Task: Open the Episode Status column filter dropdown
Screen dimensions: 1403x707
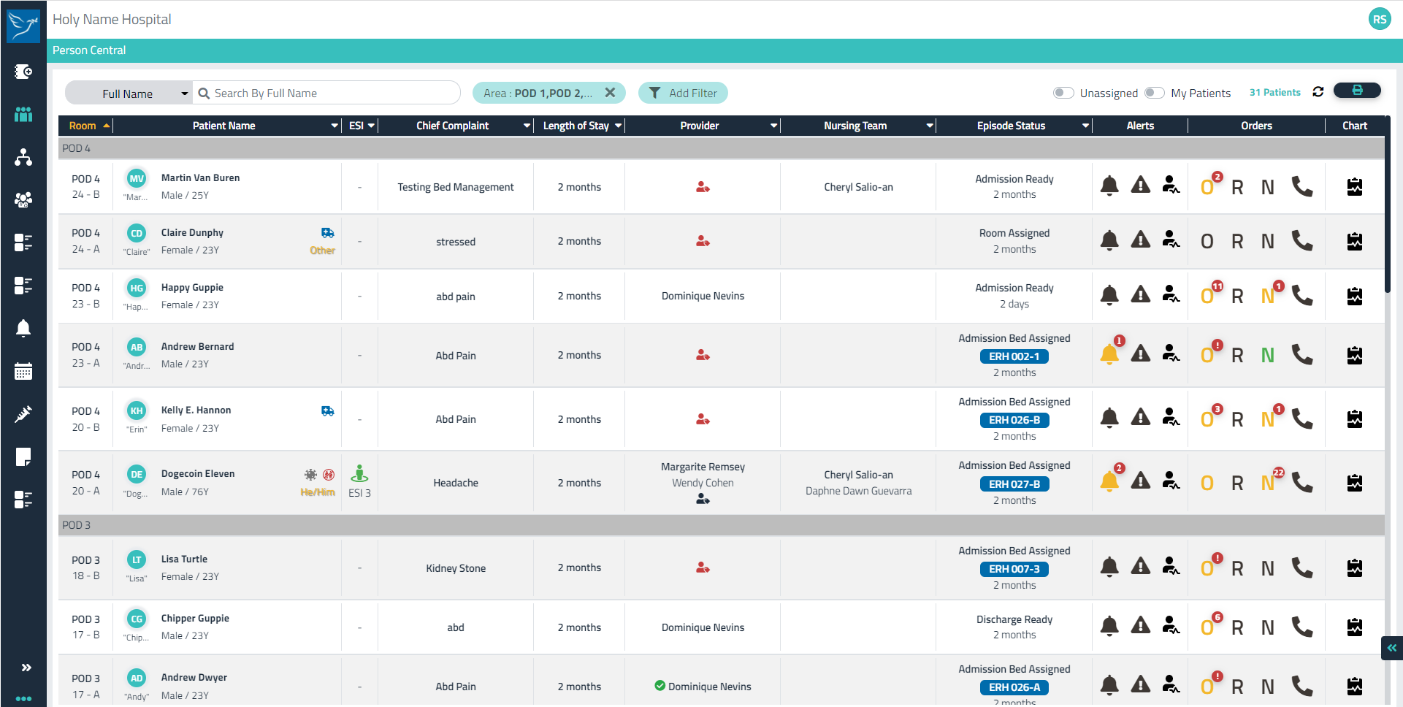Action: tap(1085, 126)
